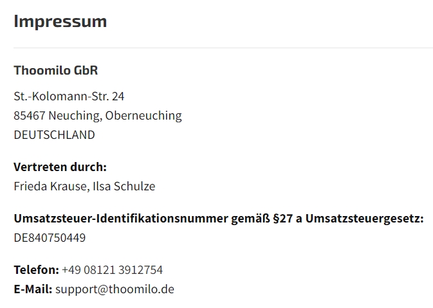Click the divider line below the heading
The height and width of the screenshot is (308, 433).
pyautogui.click(x=223, y=48)
